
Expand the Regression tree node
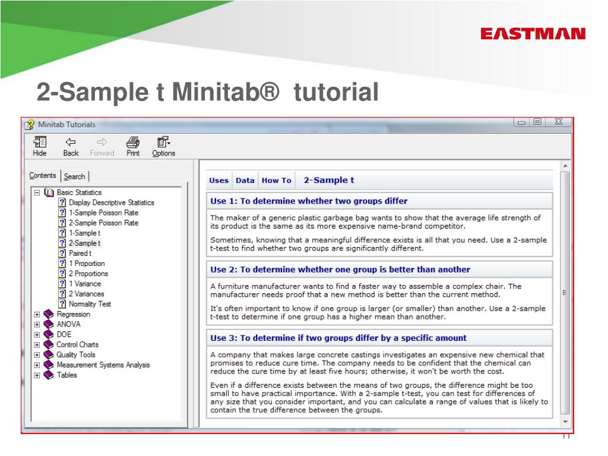pos(37,315)
